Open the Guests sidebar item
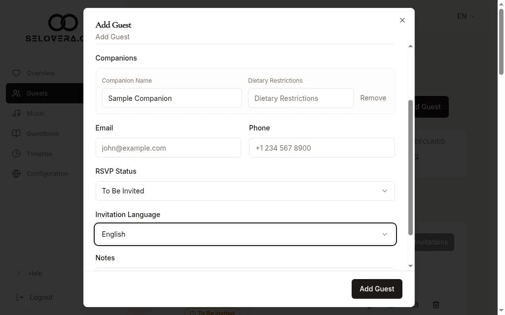Image resolution: width=505 pixels, height=315 pixels. click(44, 93)
